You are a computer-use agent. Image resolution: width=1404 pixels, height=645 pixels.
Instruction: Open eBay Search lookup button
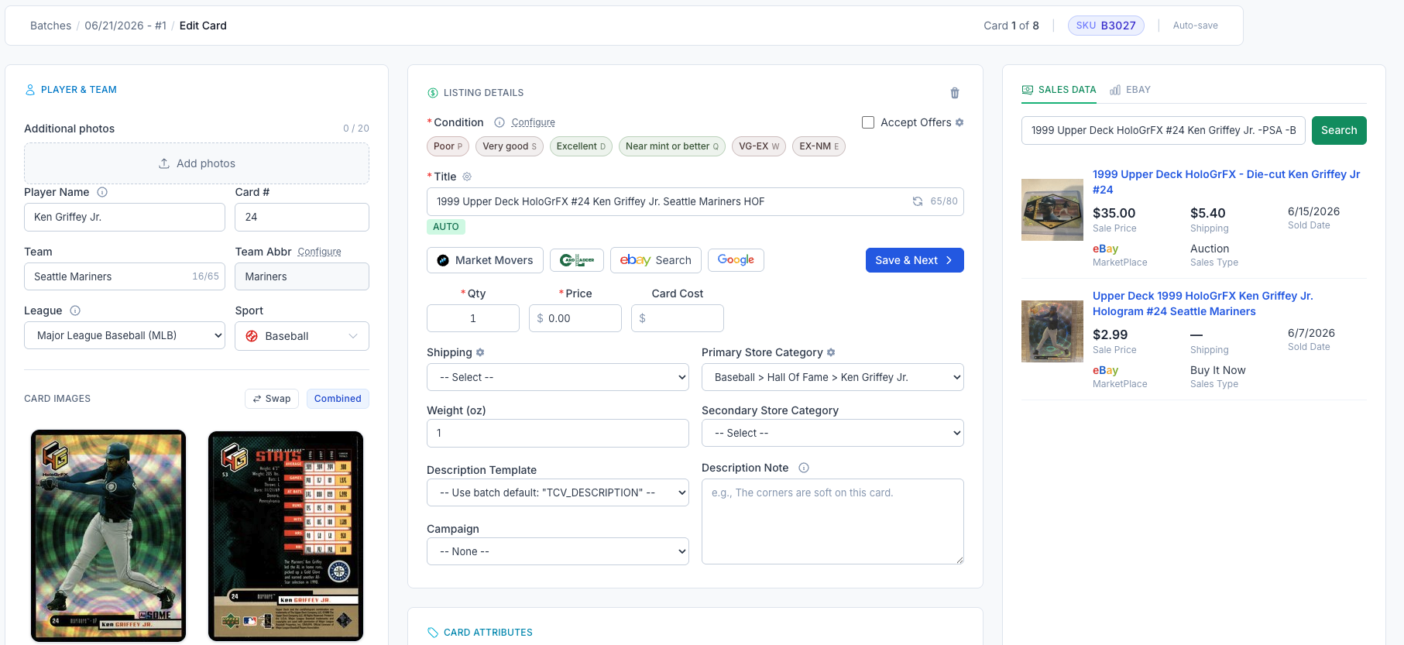[x=656, y=260]
